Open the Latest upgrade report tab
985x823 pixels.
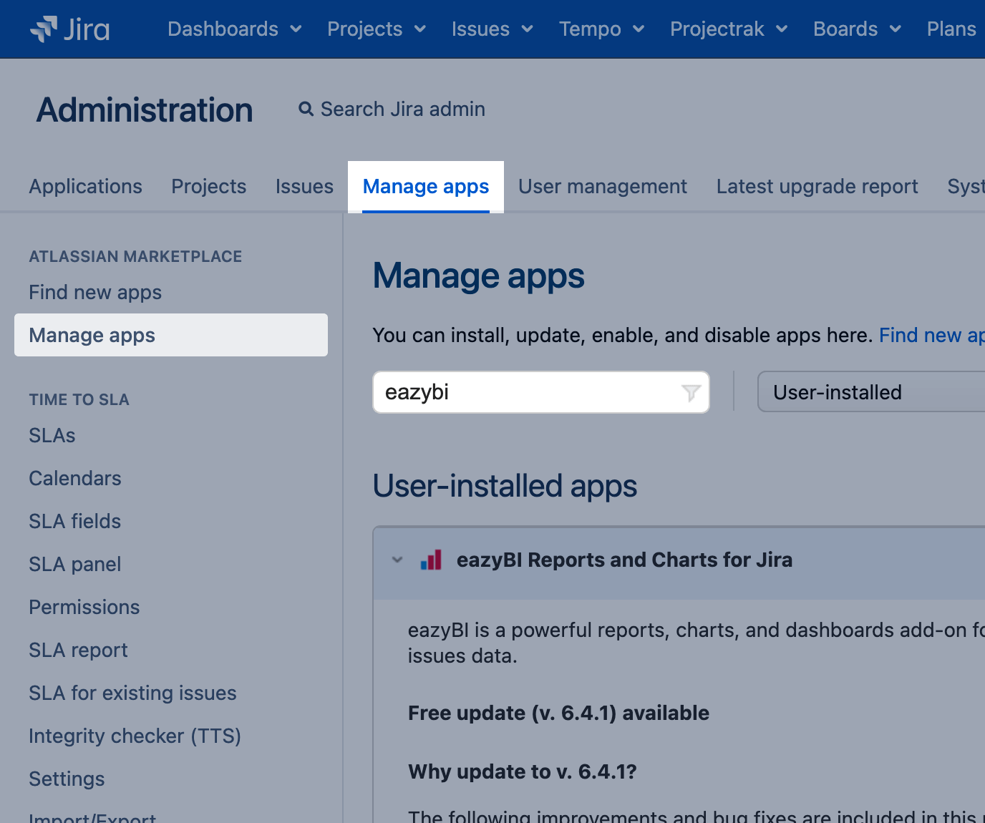[817, 187]
